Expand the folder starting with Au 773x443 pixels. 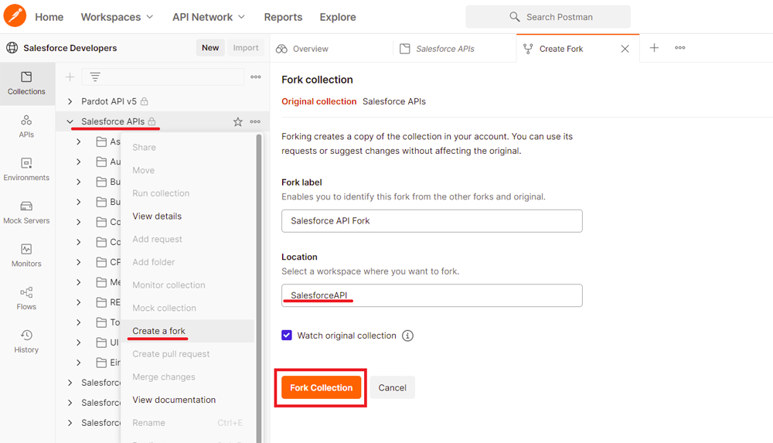tap(79, 162)
